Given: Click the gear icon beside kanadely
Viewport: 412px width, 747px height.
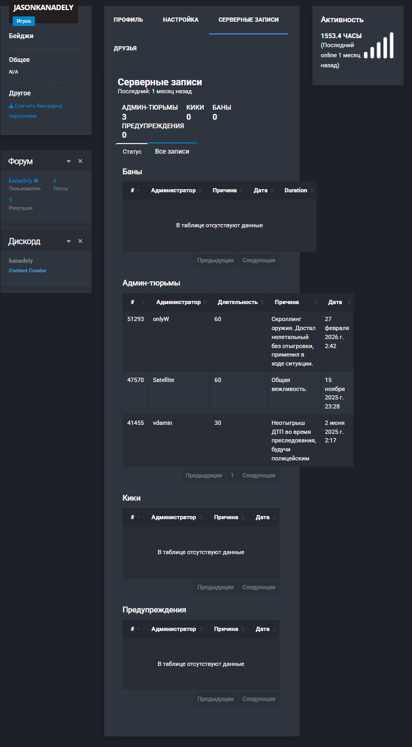Looking at the screenshot, I should click(x=36, y=181).
